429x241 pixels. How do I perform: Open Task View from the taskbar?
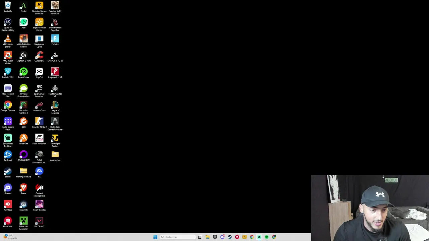(200, 237)
